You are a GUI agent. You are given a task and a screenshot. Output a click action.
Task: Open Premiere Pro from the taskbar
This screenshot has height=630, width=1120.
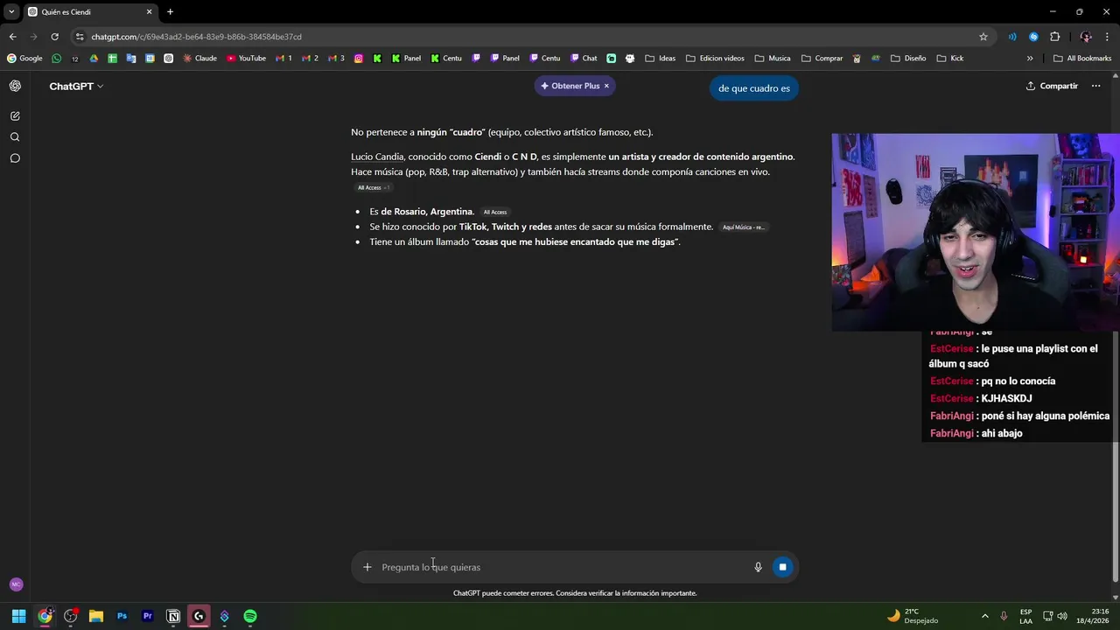(x=147, y=616)
